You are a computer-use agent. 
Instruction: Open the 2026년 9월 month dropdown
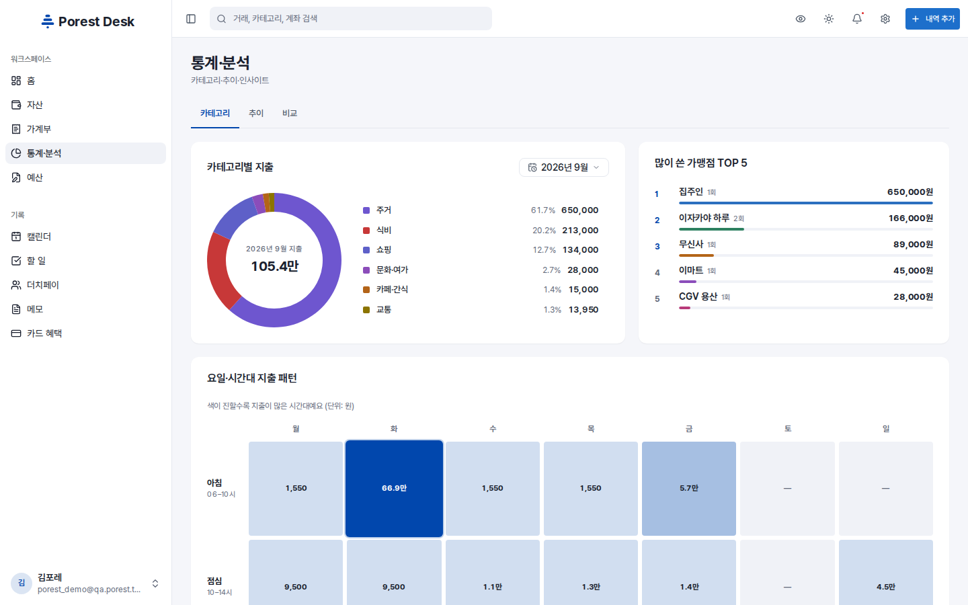[x=564, y=167]
